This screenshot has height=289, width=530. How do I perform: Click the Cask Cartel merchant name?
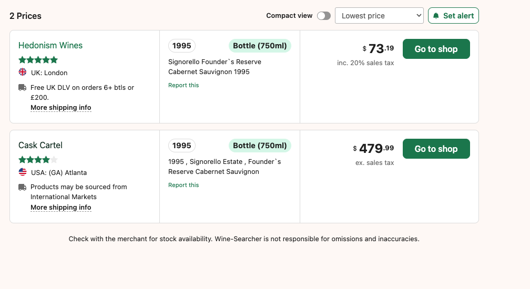40,146
